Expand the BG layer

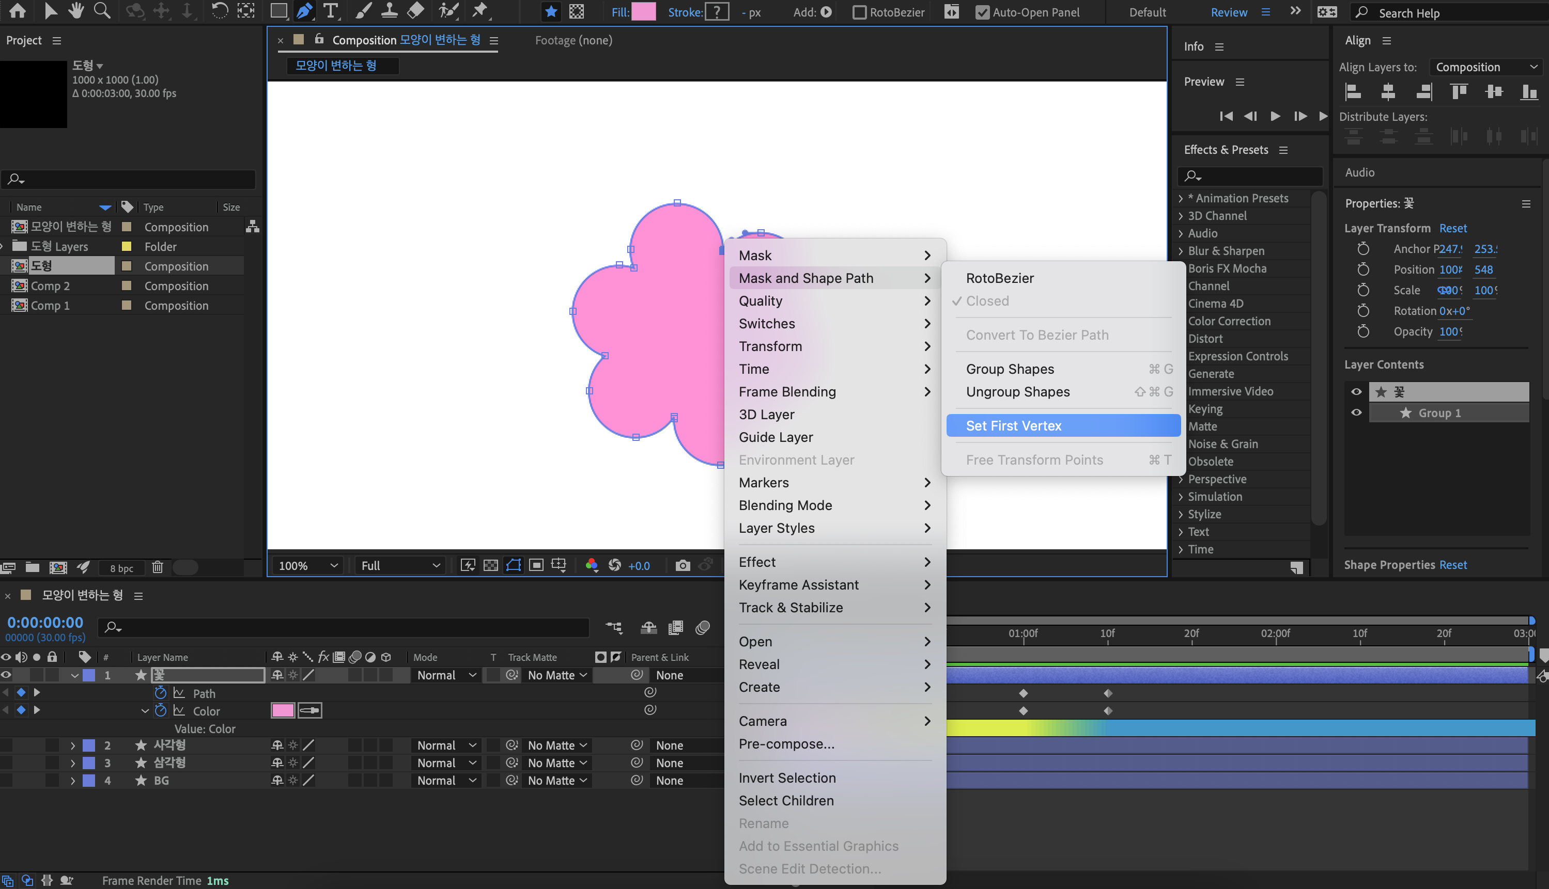coord(73,781)
